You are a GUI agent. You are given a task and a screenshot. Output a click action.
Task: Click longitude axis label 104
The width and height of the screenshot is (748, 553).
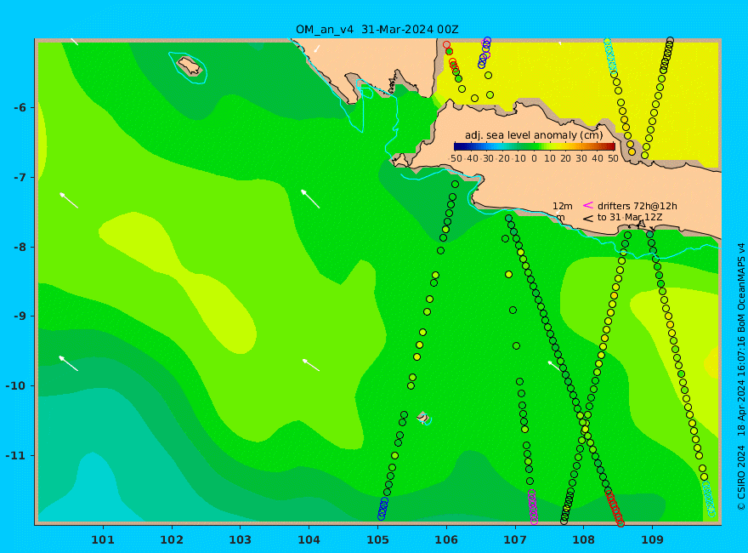(x=309, y=539)
